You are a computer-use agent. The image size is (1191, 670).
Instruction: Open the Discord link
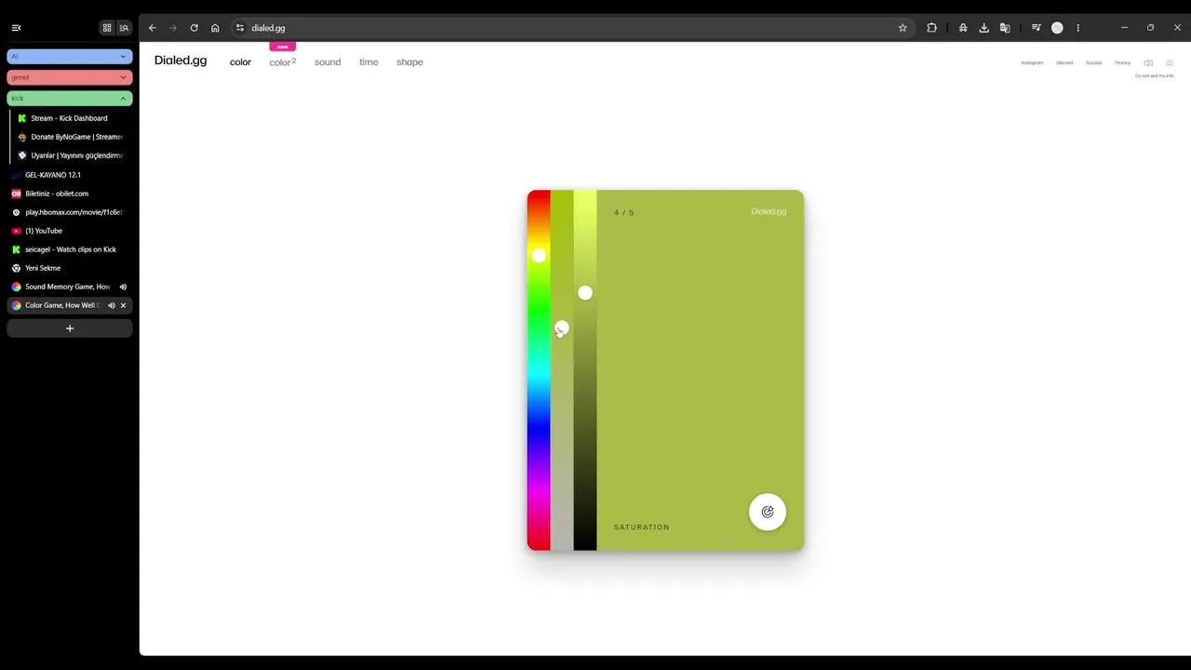point(1064,63)
